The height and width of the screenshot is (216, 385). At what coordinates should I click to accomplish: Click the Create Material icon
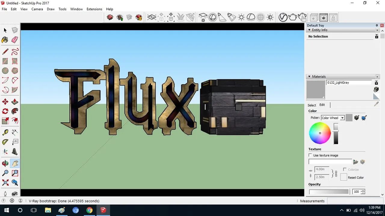click(x=376, y=89)
